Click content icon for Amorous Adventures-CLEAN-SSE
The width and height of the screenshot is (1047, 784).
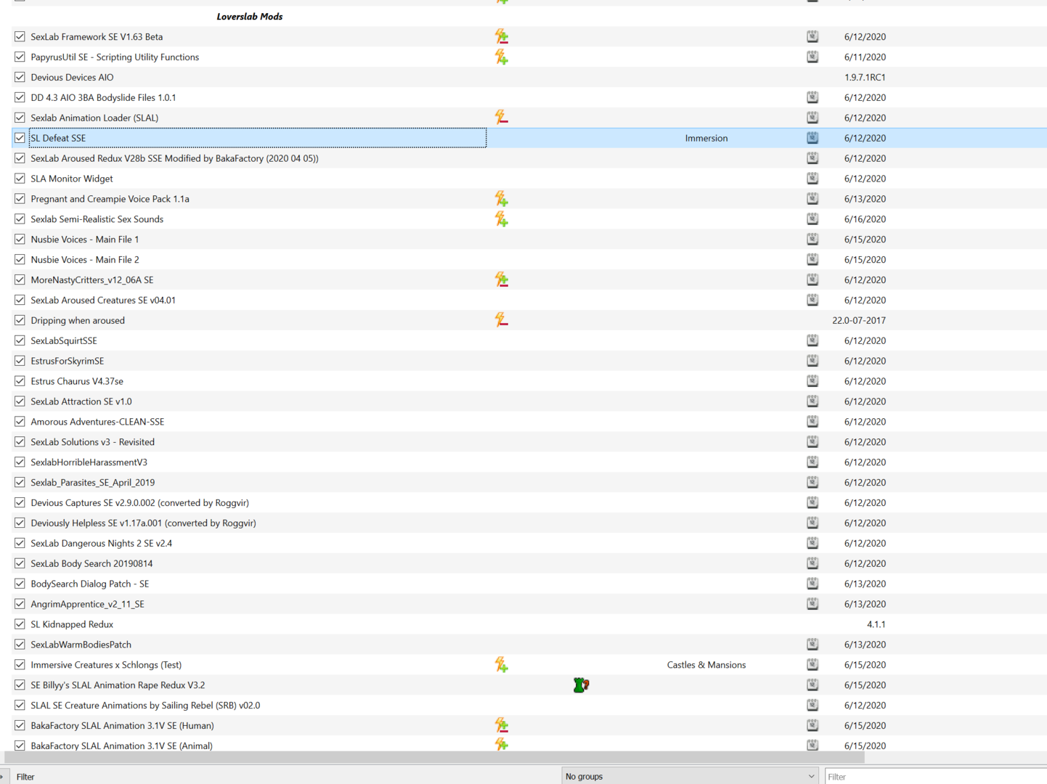point(812,422)
